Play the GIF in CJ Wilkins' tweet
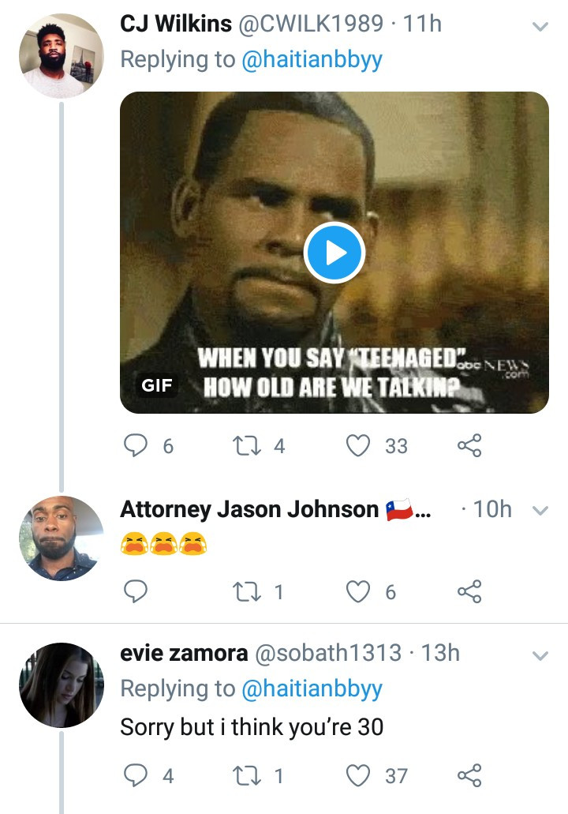The image size is (568, 814). coord(334,253)
